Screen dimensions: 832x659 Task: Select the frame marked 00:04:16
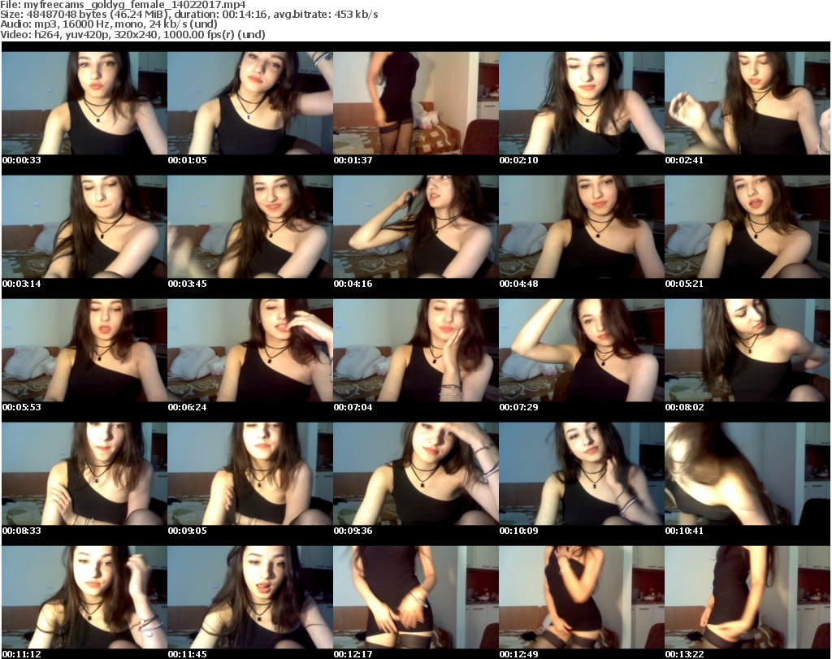[x=416, y=227]
